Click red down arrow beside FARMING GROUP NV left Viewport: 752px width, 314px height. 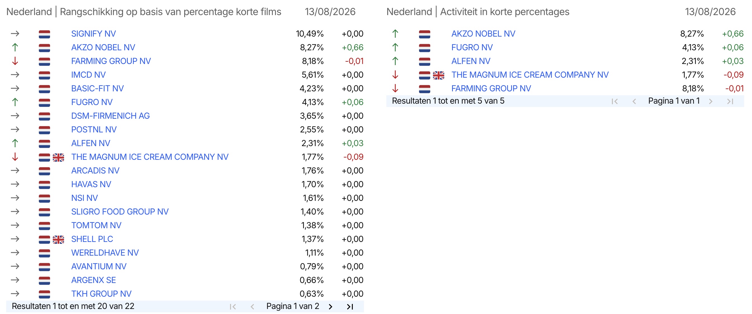[15, 61]
